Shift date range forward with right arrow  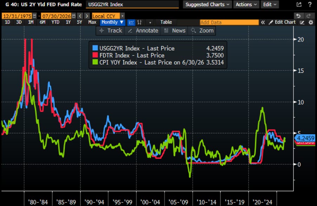coord(87,16)
